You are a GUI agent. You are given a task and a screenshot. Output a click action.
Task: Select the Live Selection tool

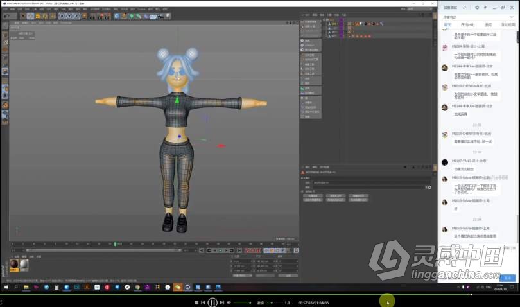click(x=22, y=16)
